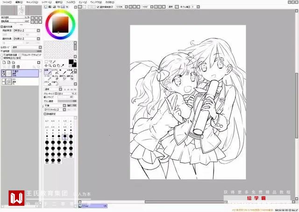Select the eyedropper color picker tool
Image resolution: width=299 pixels, height=212 pixels.
(x=63, y=65)
